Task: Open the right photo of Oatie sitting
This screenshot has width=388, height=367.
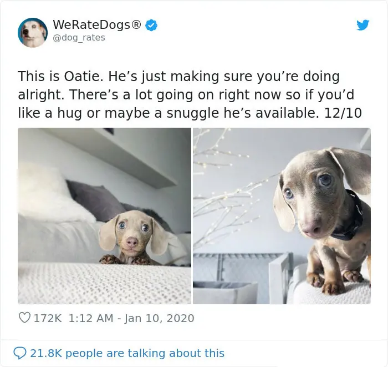Action: click(282, 216)
